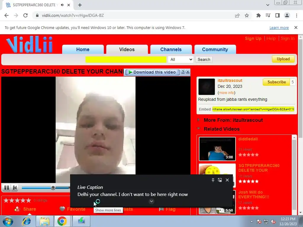Image resolution: width=303 pixels, height=227 pixels.
Task: Collapse the Related Videos section
Action: tap(221, 129)
